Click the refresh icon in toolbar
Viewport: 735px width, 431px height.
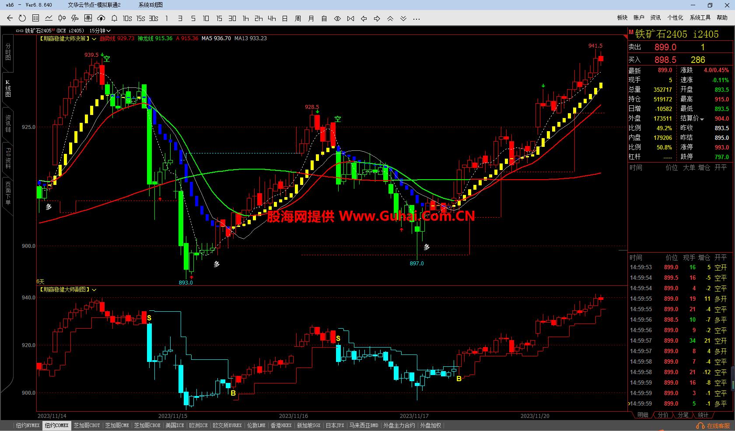coord(22,18)
